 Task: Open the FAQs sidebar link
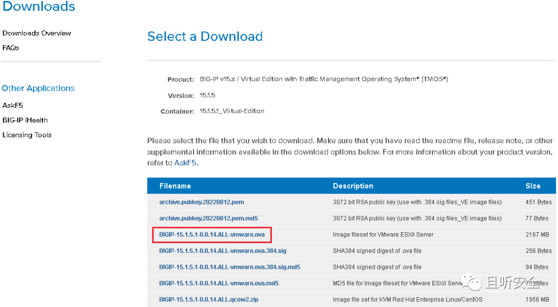click(x=11, y=47)
